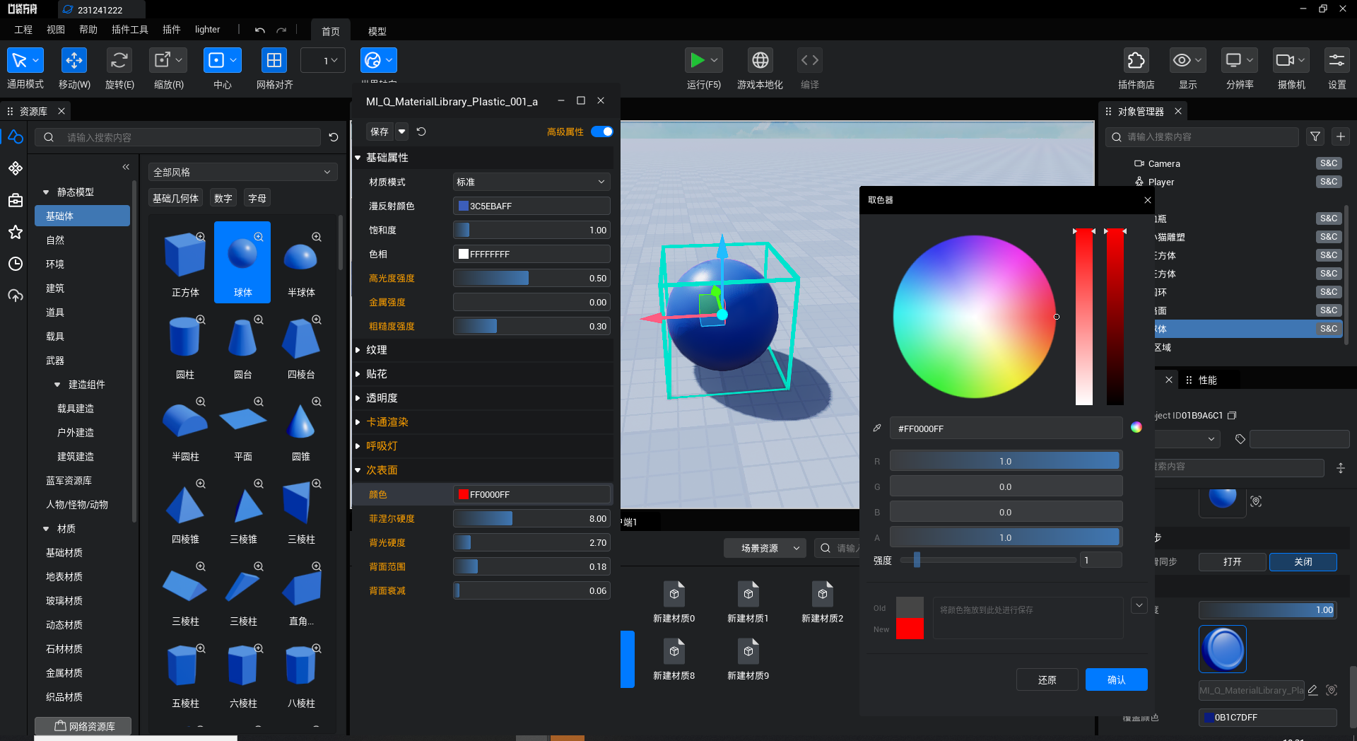Screen dimensions: 1357x741
Task: Open the 网络资源库 button
Action: 83,726
